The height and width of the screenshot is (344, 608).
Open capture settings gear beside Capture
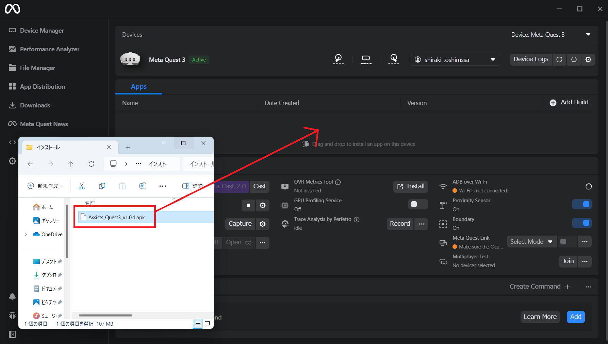262,224
